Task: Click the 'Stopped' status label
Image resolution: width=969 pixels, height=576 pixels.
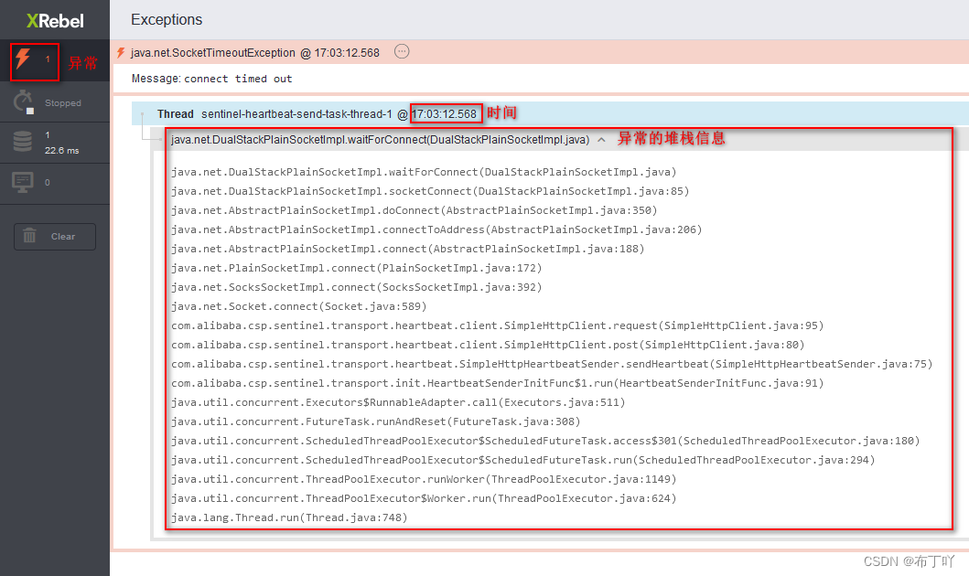Action: click(63, 103)
